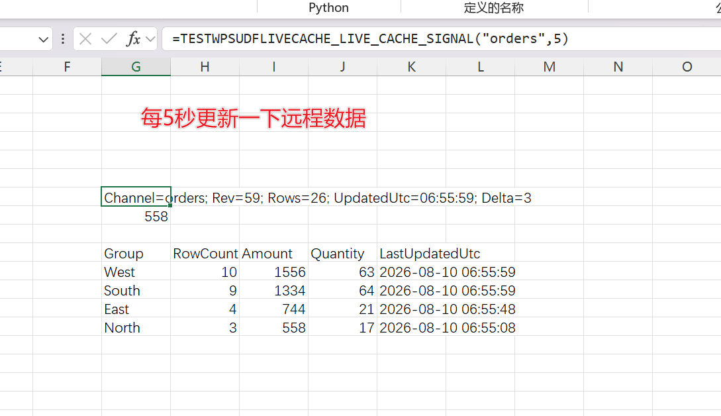Cancel the formula entry with X icon
Image resolution: width=721 pixels, height=416 pixels.
tap(85, 39)
